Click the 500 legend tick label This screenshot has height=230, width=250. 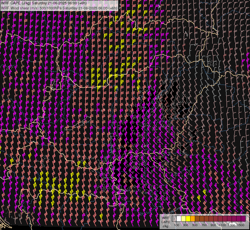coord(195,225)
